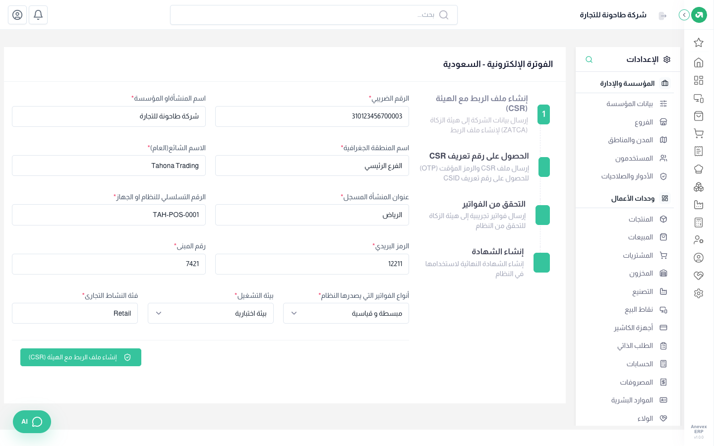714x446 pixels.
Task: Open cart icon in right rail
Action: click(x=699, y=133)
